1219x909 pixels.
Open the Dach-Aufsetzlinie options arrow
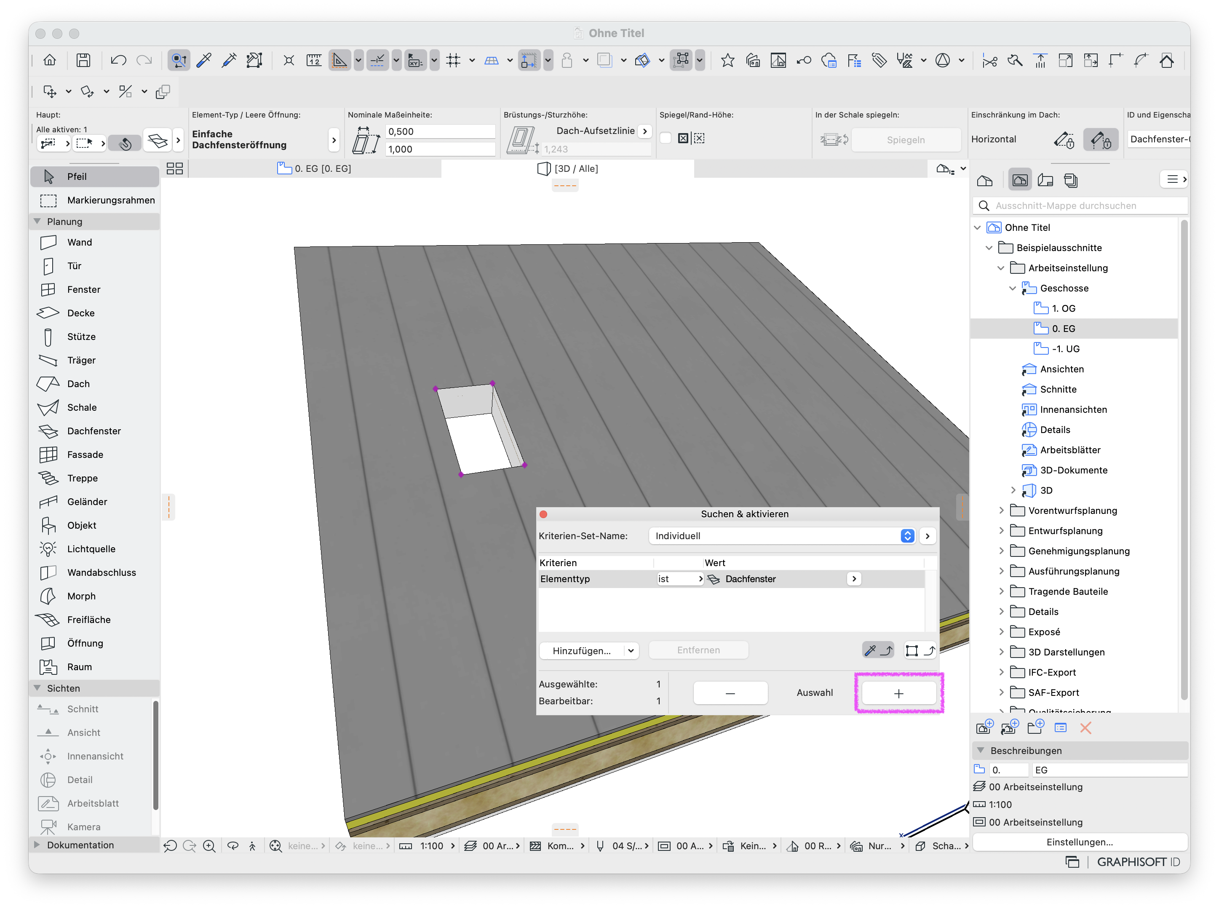point(645,131)
